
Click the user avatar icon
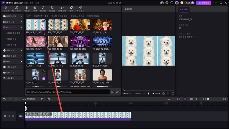(177, 3)
